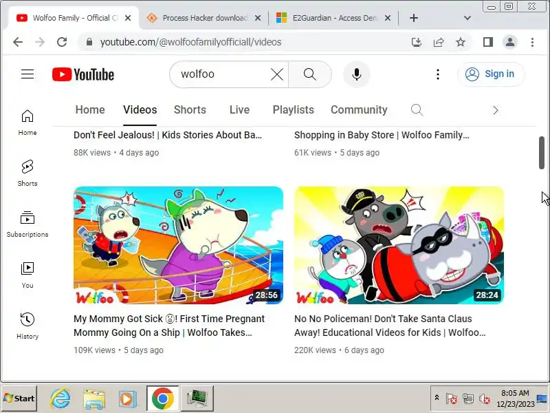Open the YouTube hamburger guide menu
This screenshot has width=550, height=413.
click(x=27, y=74)
